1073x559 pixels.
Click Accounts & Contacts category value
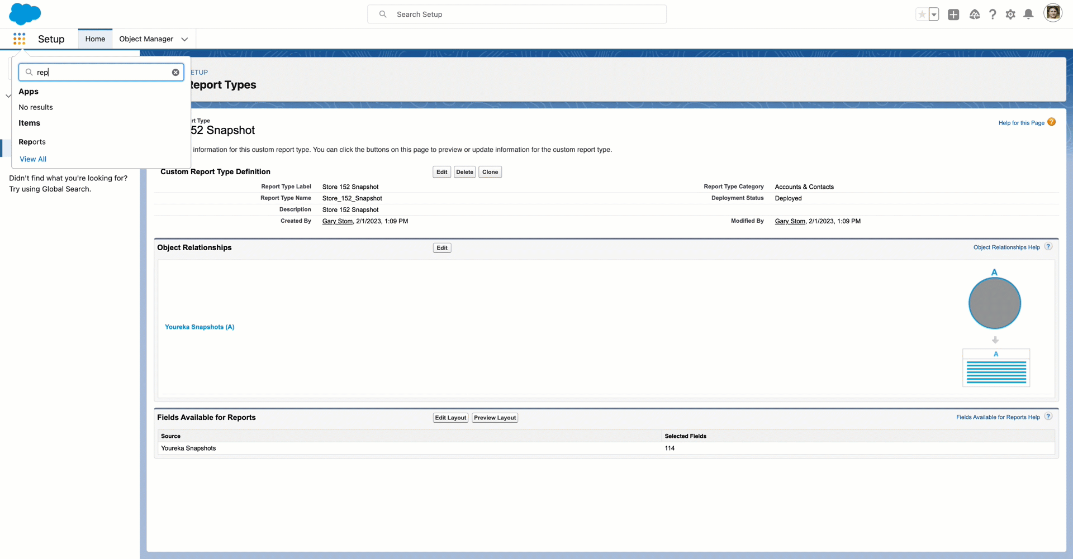pos(804,187)
